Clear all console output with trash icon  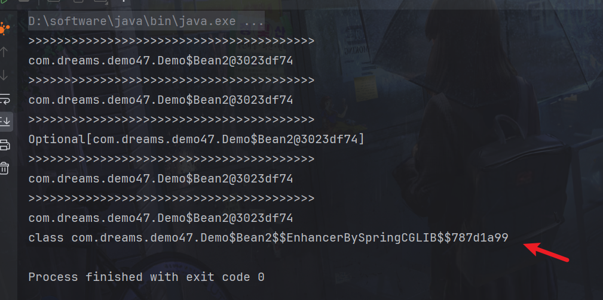click(x=5, y=168)
